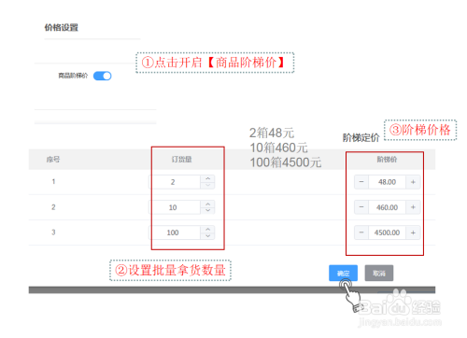Viewport: 467px width, 338px height.
Task: Click the 订货量 column header
Action: pos(182,160)
